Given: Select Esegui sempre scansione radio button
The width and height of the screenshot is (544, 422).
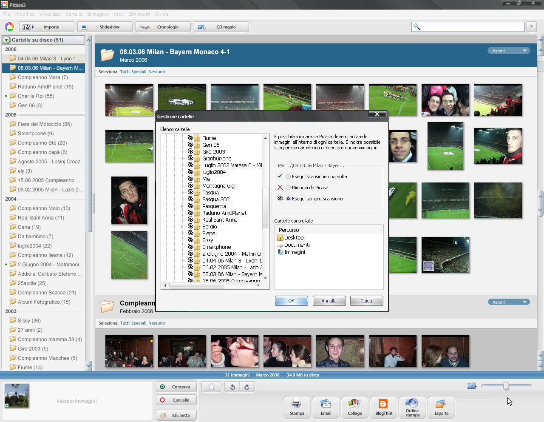Looking at the screenshot, I should 289,199.
